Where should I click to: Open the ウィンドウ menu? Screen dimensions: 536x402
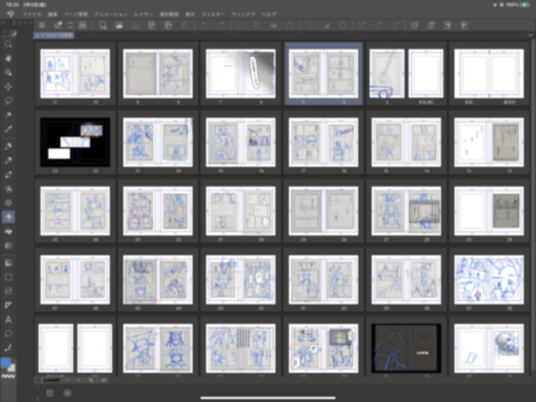pyautogui.click(x=244, y=14)
